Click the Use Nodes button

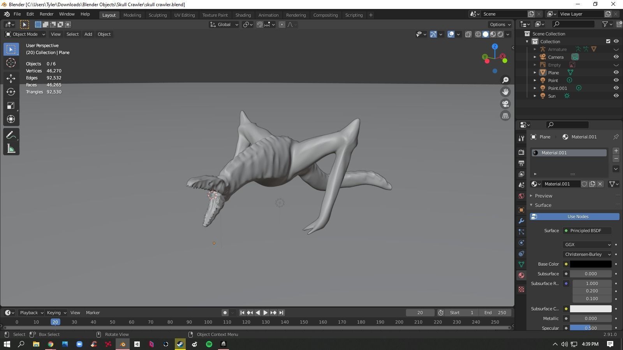pos(578,217)
